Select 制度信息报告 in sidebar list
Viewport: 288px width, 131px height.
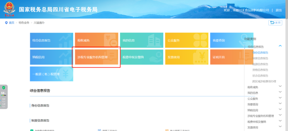coord(260,58)
